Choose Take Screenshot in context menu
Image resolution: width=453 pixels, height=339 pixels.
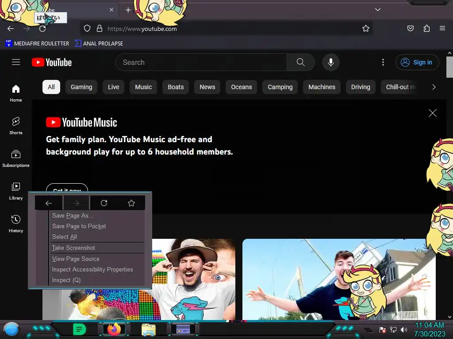click(x=96, y=248)
